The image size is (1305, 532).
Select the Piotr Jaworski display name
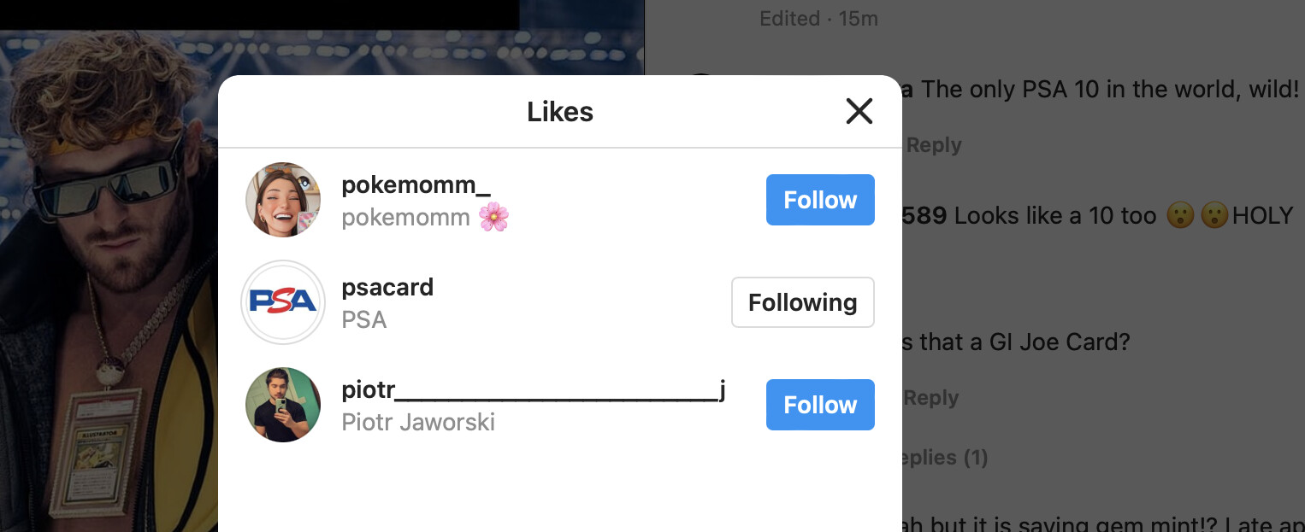[418, 422]
